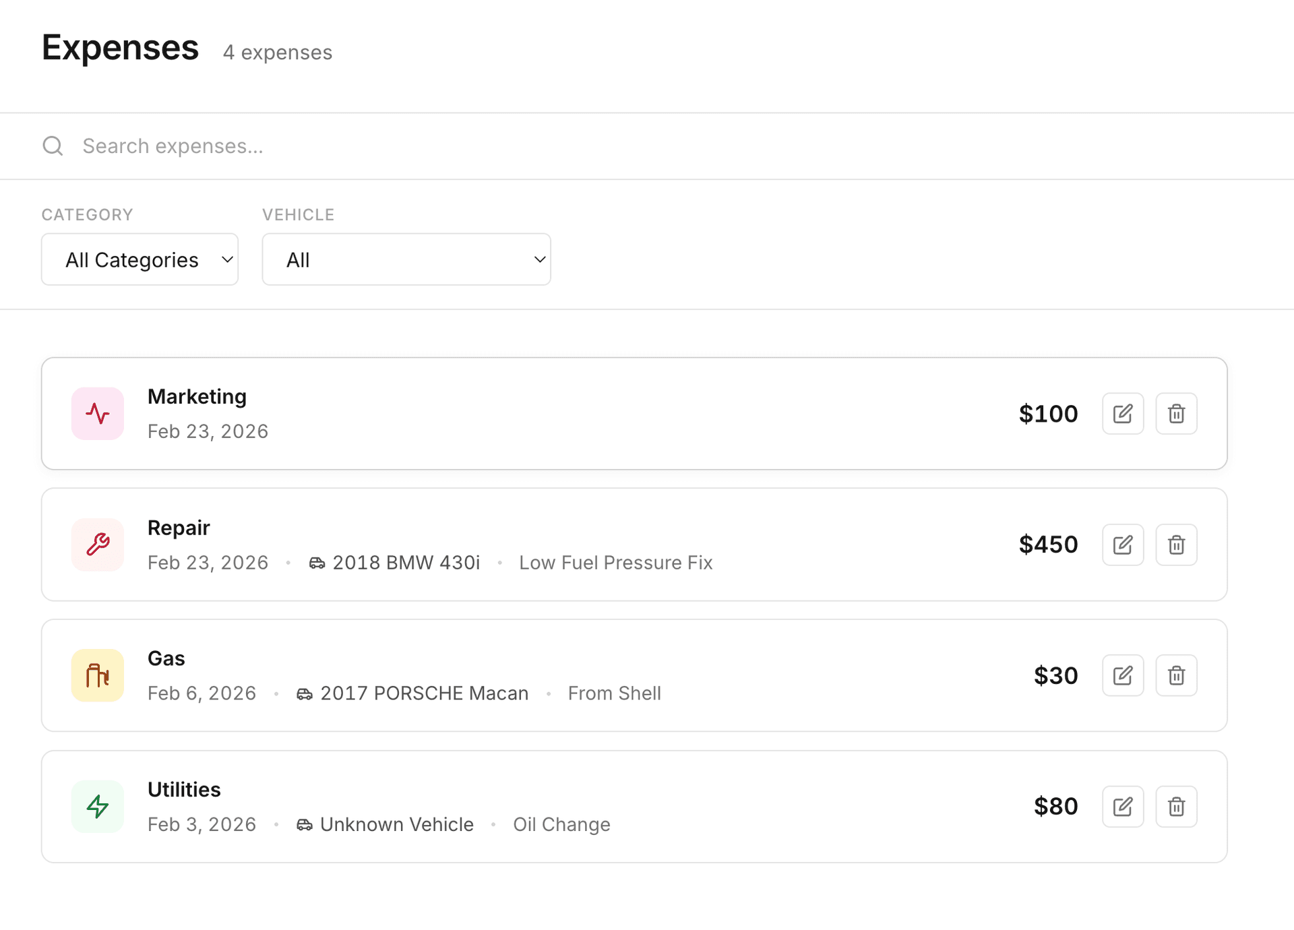Click the car icon beside 2018 BMW 430i
The image size is (1294, 930).
[x=317, y=562]
